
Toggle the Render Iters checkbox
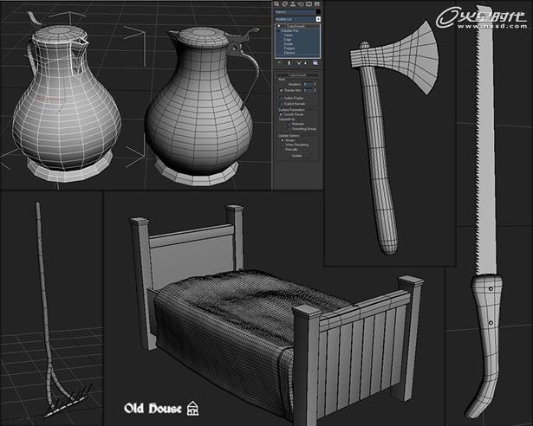pos(281,90)
